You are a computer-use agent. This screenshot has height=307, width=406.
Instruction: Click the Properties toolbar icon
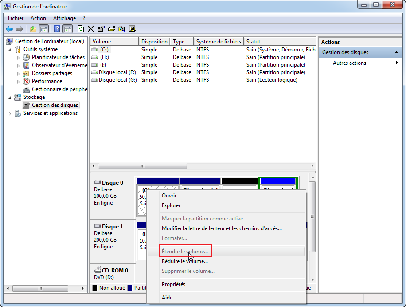[x=101, y=29]
